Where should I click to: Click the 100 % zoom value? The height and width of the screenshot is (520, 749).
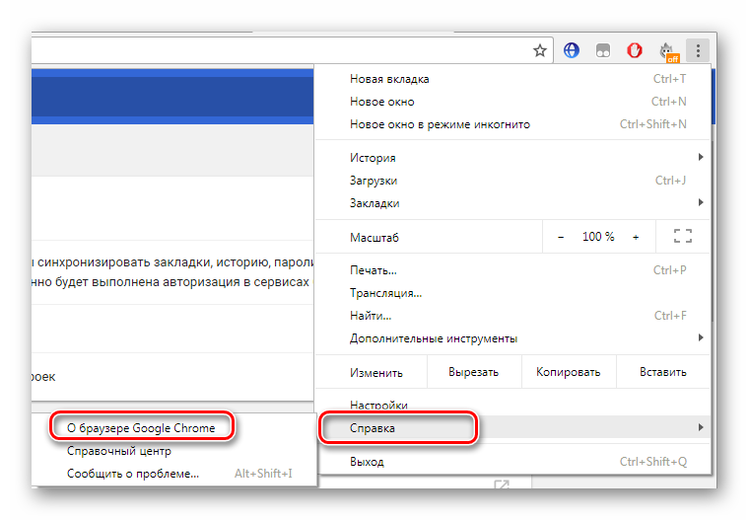click(x=598, y=237)
